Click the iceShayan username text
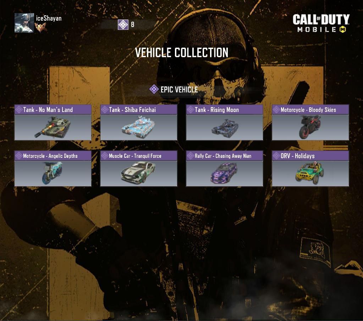The height and width of the screenshot is (321, 363). pyautogui.click(x=49, y=18)
